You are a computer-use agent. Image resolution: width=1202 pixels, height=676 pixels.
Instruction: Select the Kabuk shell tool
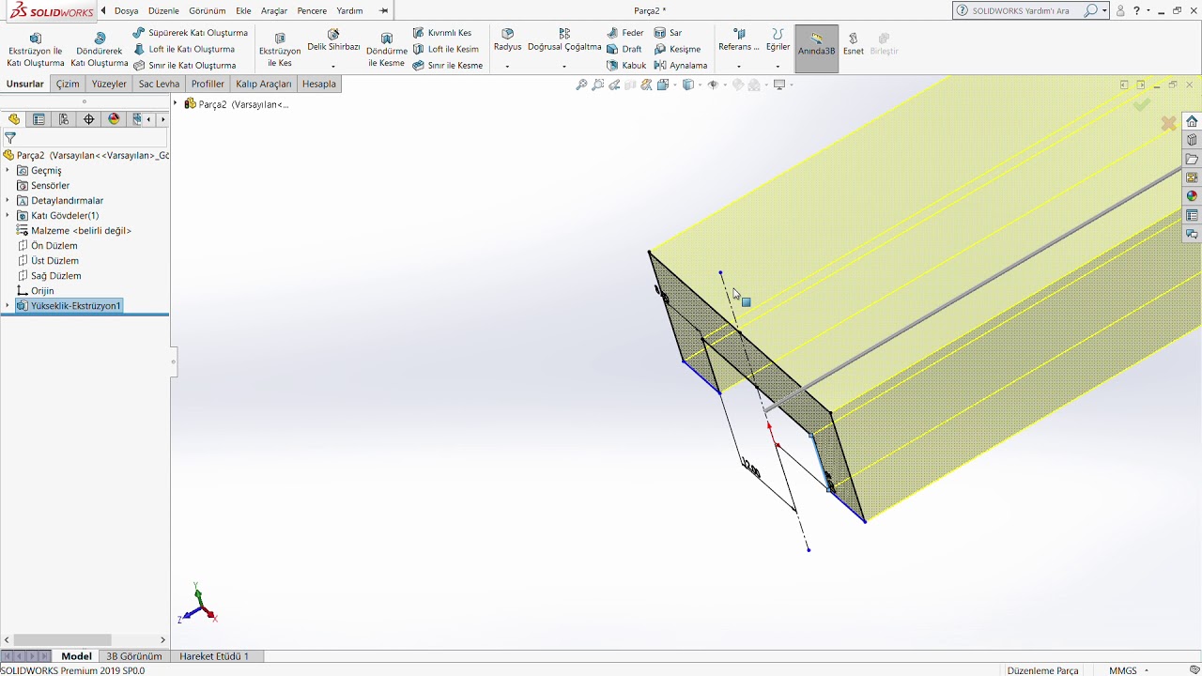tap(626, 66)
